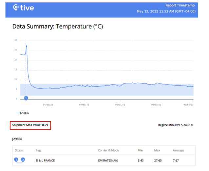Sort by the Leg column header
The height and width of the screenshot is (171, 209).
pyautogui.click(x=38, y=150)
